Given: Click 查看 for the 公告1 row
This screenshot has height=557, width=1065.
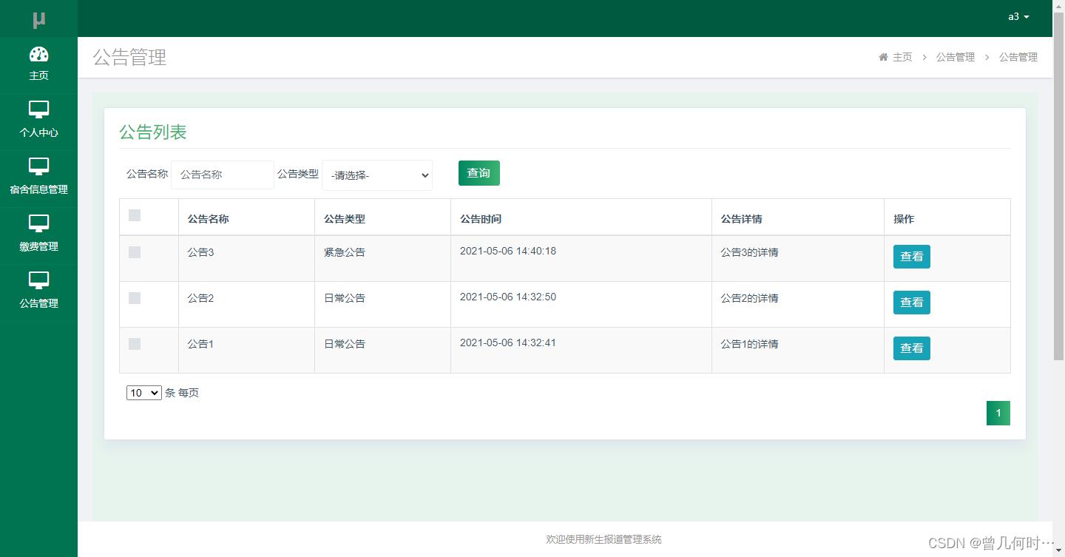Looking at the screenshot, I should [911, 348].
